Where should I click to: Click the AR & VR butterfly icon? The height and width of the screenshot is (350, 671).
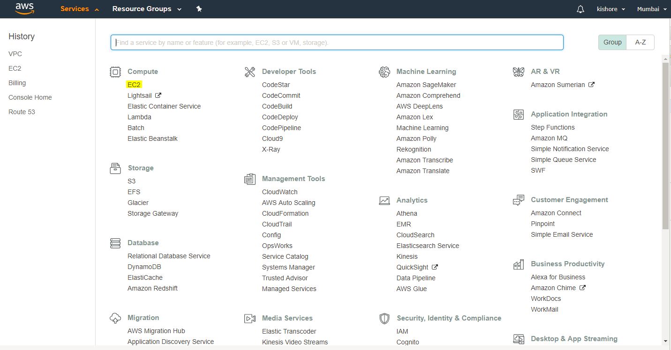[519, 72]
